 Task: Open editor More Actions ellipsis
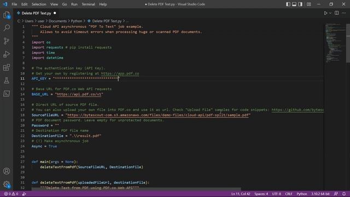click(344, 13)
